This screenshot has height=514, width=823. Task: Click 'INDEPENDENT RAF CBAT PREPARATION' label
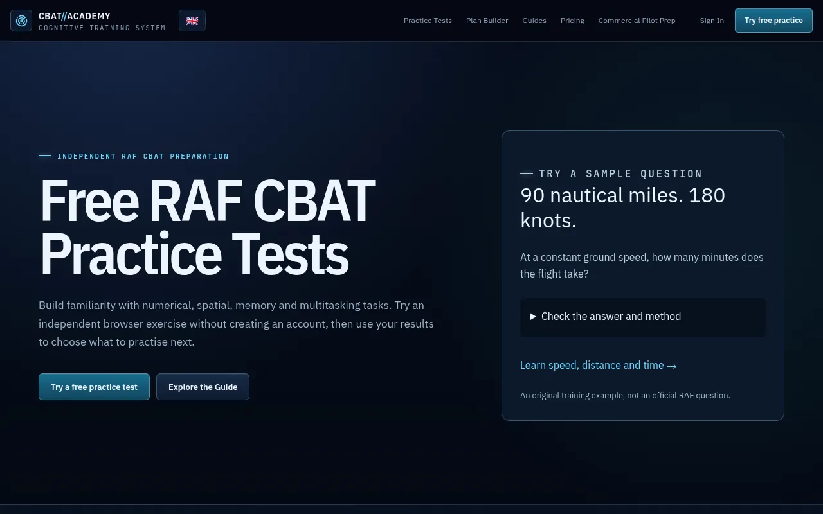point(143,156)
